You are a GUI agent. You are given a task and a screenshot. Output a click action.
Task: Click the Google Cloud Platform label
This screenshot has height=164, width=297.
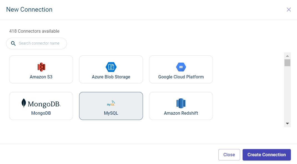pos(181,77)
